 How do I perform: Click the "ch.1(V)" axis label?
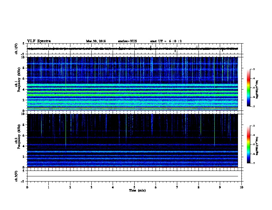coord(16,49)
